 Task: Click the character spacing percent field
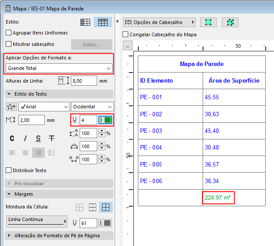[x=88, y=159]
